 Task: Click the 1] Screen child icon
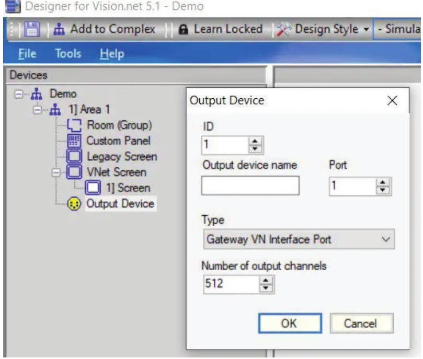(x=93, y=188)
